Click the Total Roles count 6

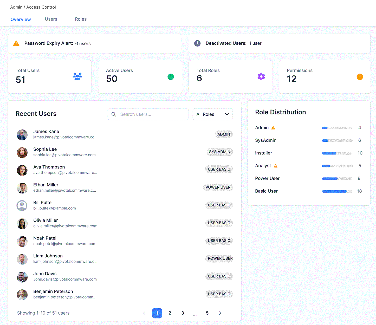(x=199, y=78)
